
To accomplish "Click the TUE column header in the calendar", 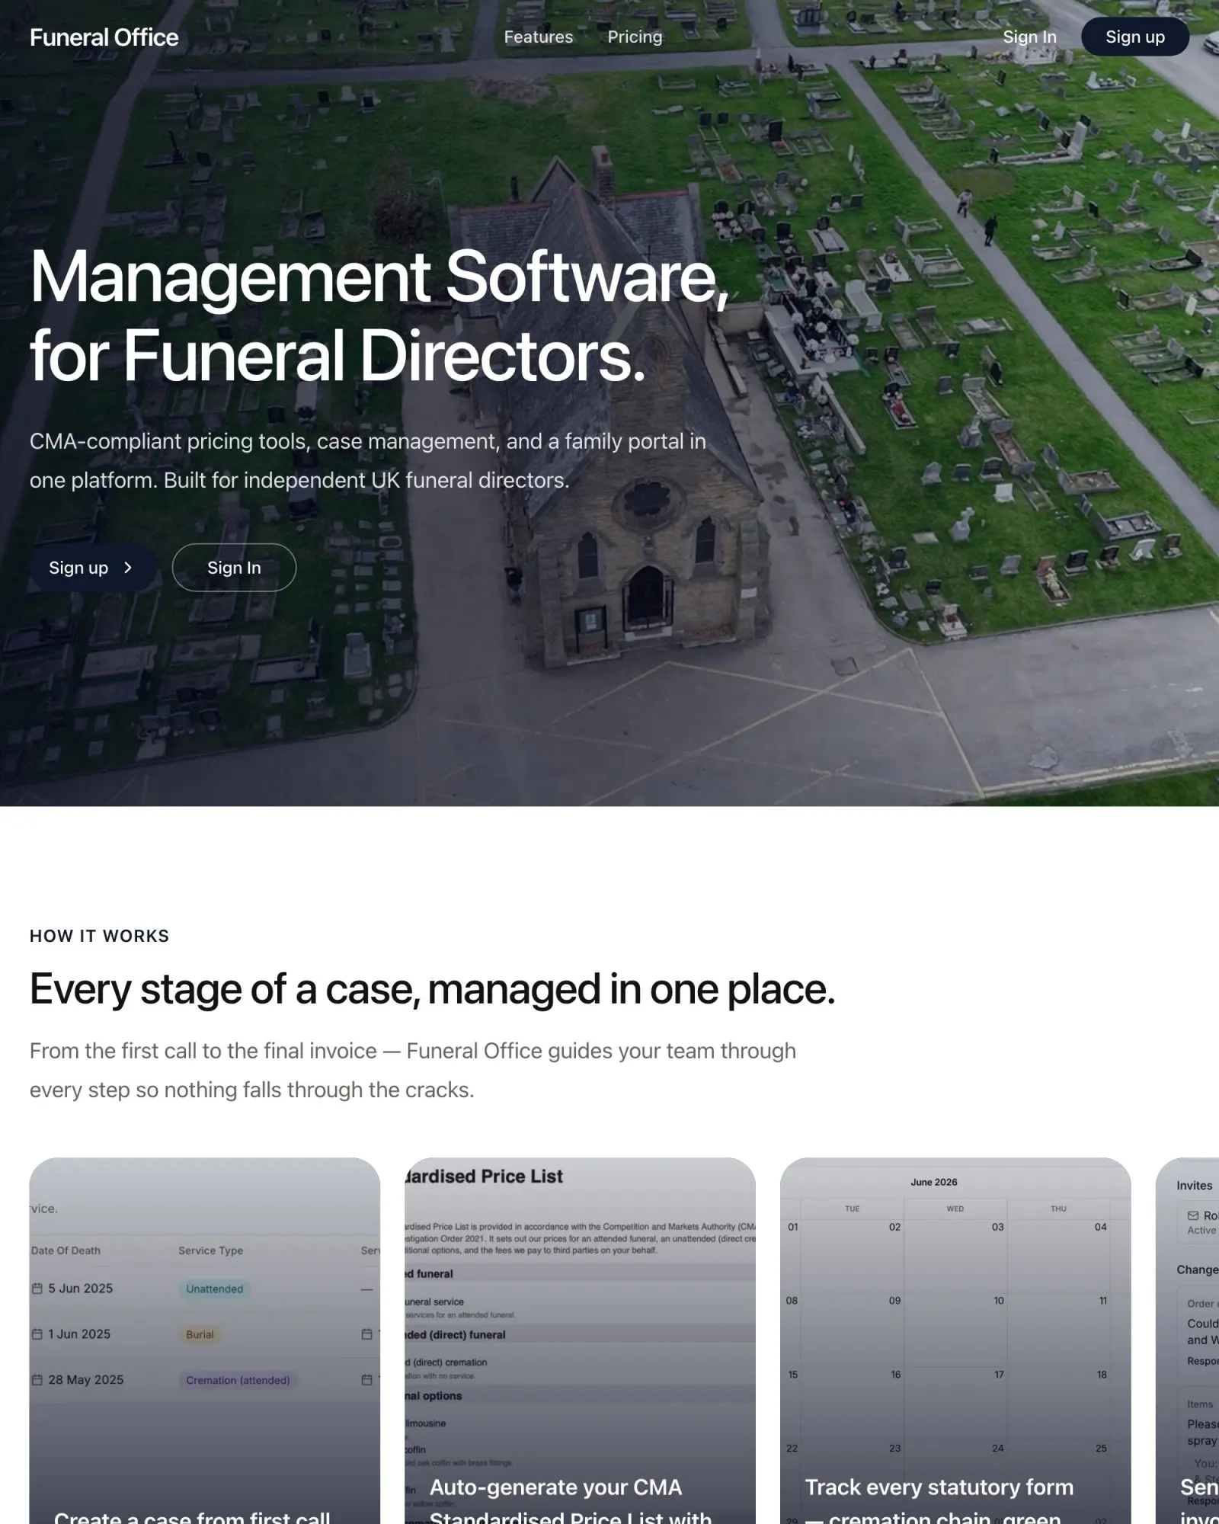I will click(852, 1209).
